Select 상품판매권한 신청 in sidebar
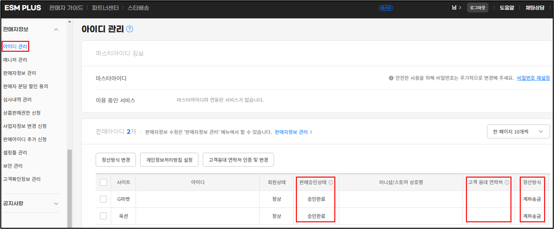 [22, 113]
